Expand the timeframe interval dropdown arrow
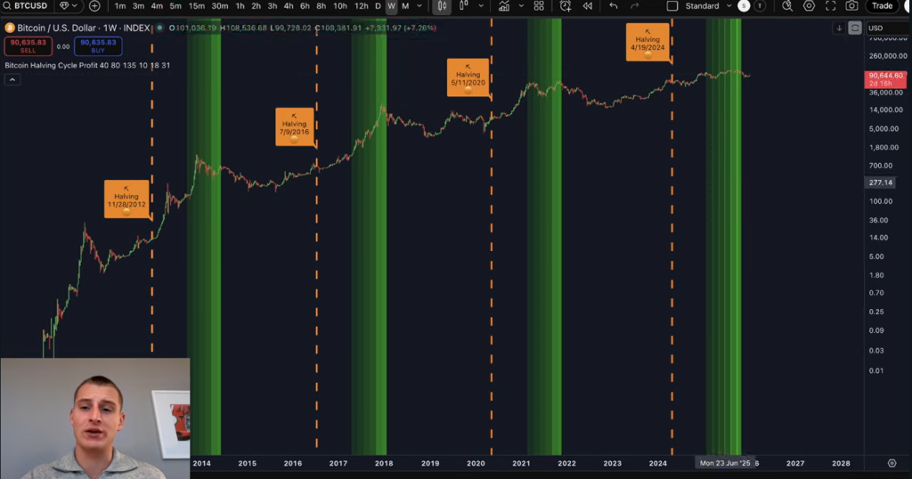This screenshot has width=912, height=479. pyautogui.click(x=419, y=6)
